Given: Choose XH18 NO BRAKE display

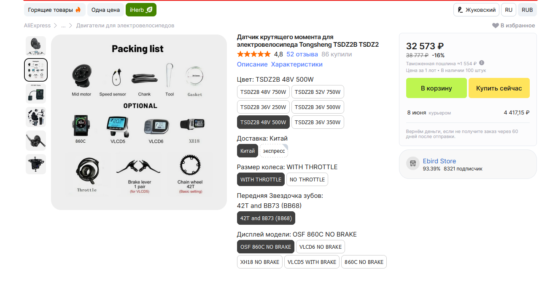Looking at the screenshot, I should 260,262.
